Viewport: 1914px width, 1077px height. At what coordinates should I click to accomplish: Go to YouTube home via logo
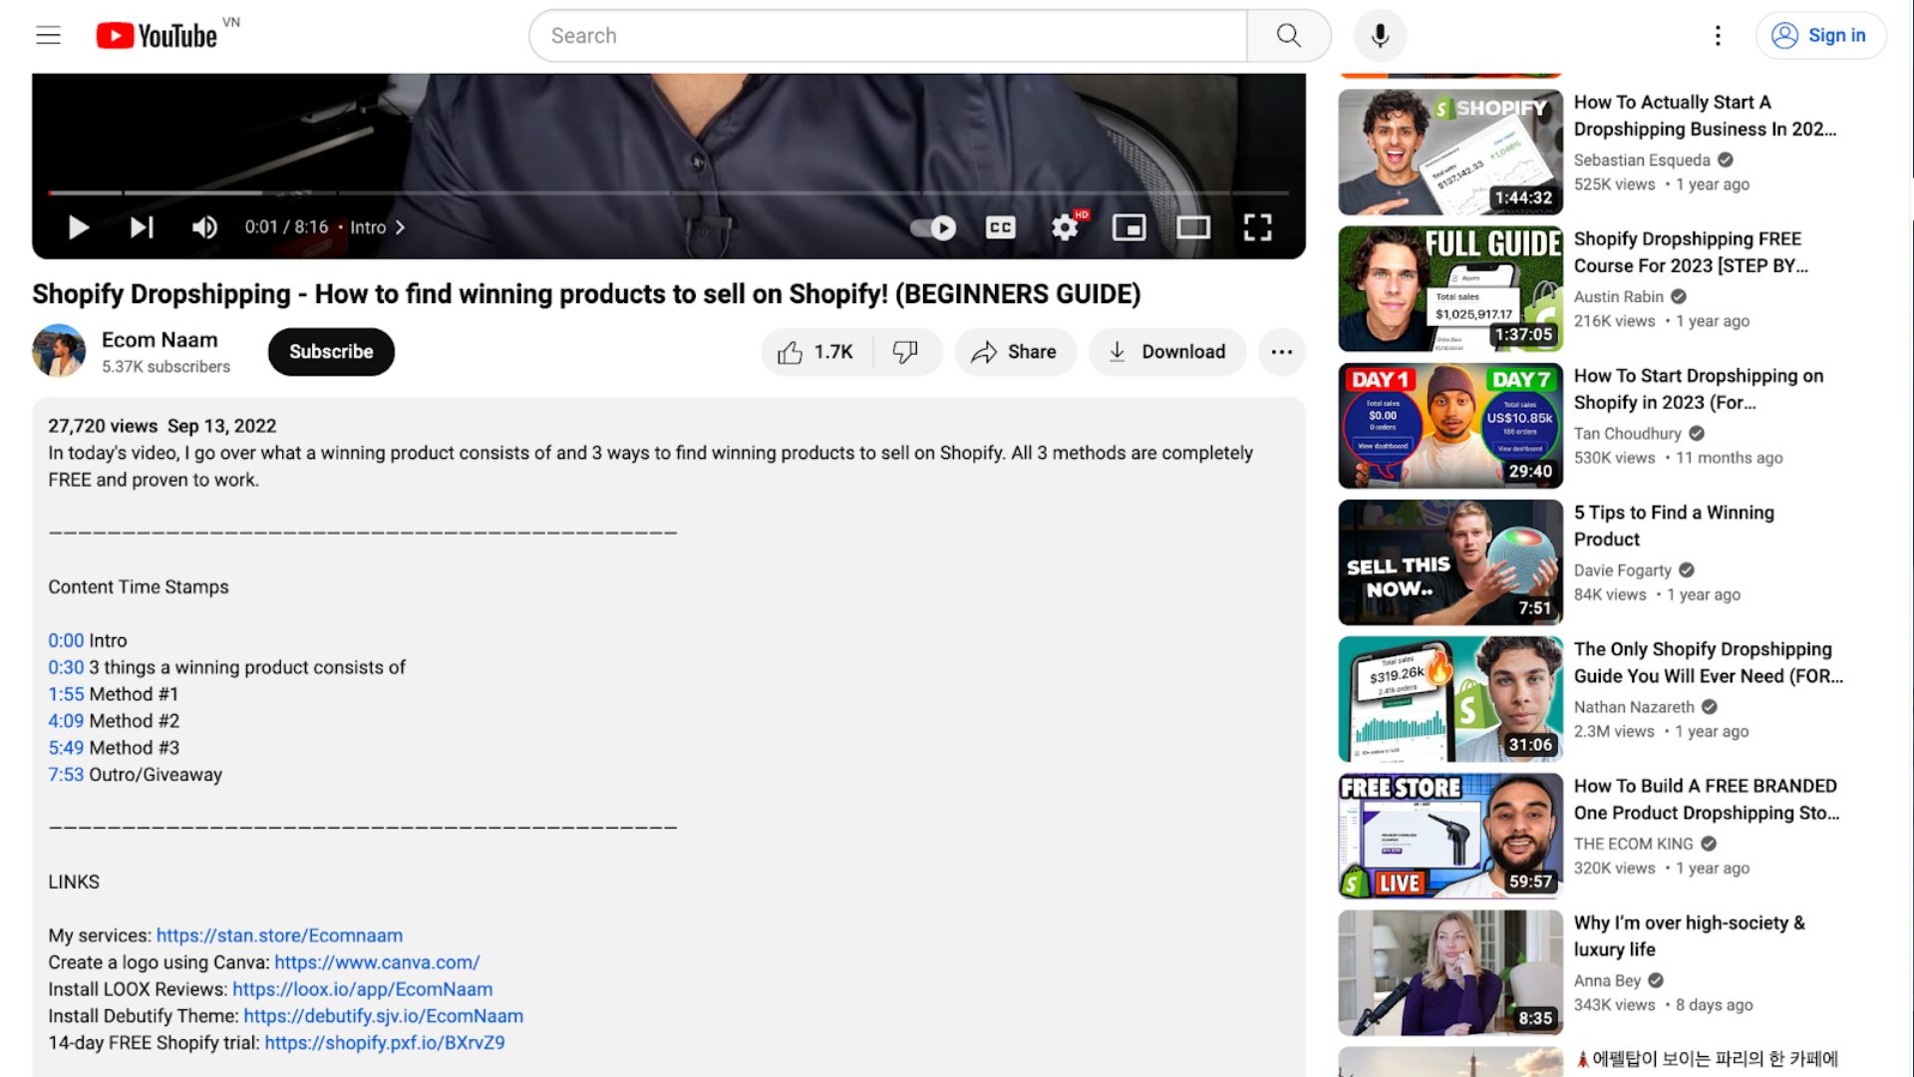click(x=157, y=36)
